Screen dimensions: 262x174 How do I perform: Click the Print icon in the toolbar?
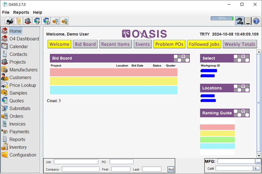pyautogui.click(x=9, y=21)
